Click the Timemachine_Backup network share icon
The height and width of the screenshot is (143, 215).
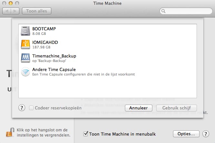pos(26,58)
